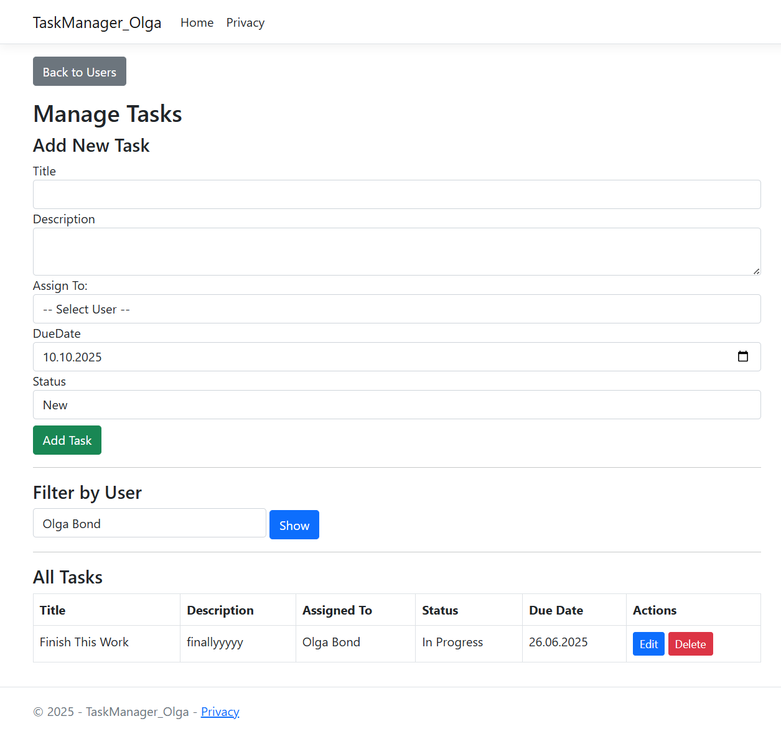Focus the Title input field
This screenshot has width=781, height=734.
pos(396,195)
